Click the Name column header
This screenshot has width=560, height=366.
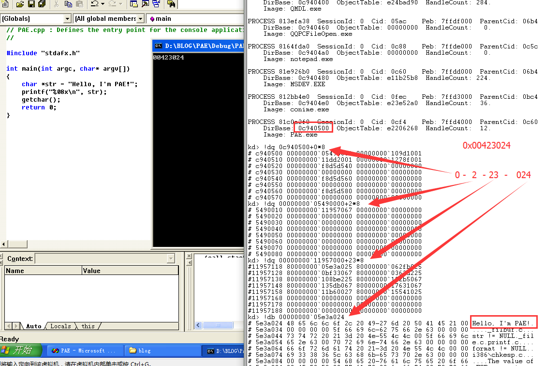(43, 271)
